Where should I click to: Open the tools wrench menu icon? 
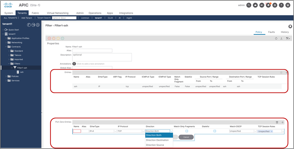point(288,38)
